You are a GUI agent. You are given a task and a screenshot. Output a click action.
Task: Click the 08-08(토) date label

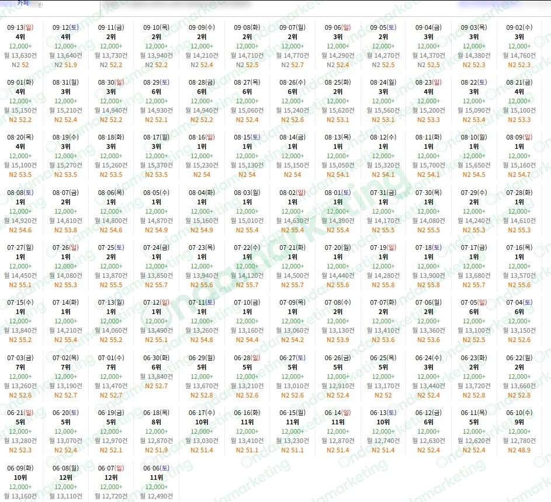[x=20, y=193]
